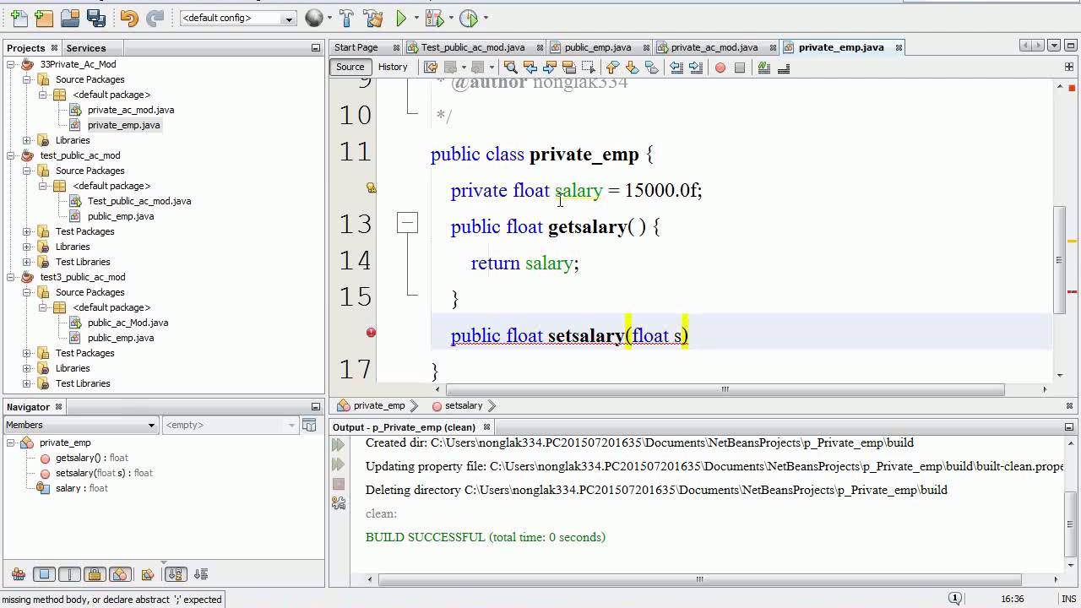Viewport: 1081px width, 608px height.
Task: Select Test_public_ac_mod.java in Projects tree
Action: [x=139, y=201]
